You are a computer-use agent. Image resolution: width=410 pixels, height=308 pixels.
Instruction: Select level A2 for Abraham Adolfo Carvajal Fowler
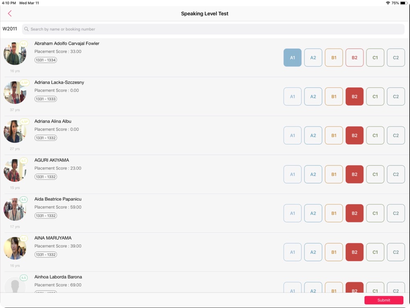313,57
